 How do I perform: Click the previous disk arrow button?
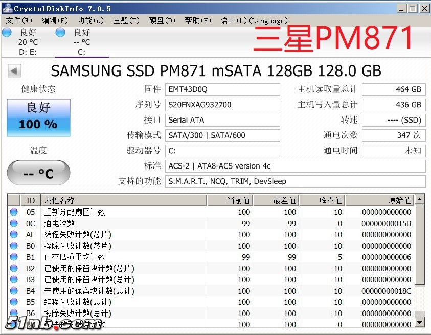(x=14, y=71)
